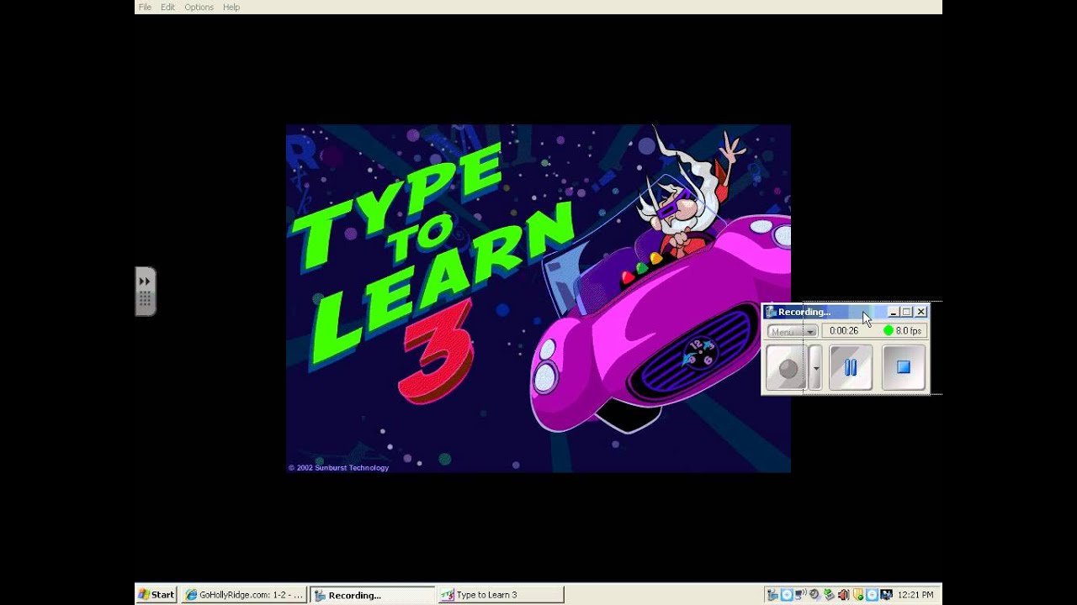
Task: Select Type to Learn 3 taskbar button
Action: pos(501,595)
